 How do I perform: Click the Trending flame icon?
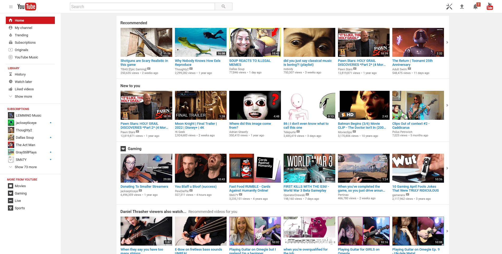[11, 35]
